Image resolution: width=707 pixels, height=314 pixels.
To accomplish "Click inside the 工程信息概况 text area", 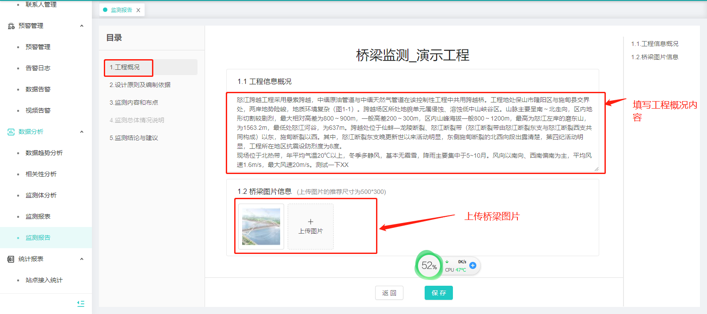I will pyautogui.click(x=413, y=132).
